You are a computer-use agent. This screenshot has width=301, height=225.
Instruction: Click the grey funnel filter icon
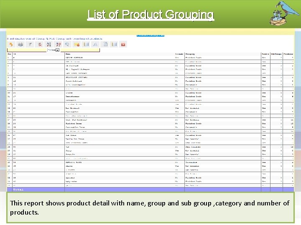pyautogui.click(x=30, y=45)
